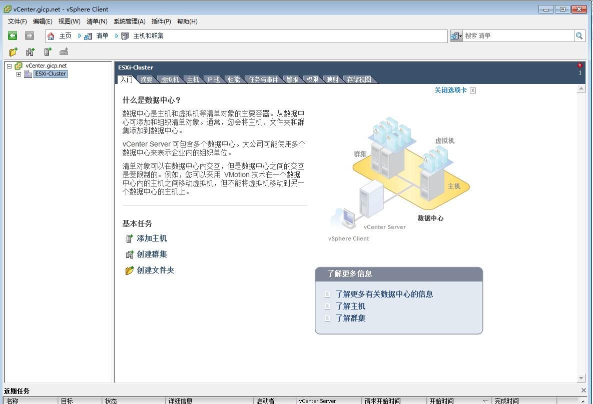Switch to the 虚拟机 tab
Viewport: 593px width, 404px height.
pyautogui.click(x=170, y=79)
